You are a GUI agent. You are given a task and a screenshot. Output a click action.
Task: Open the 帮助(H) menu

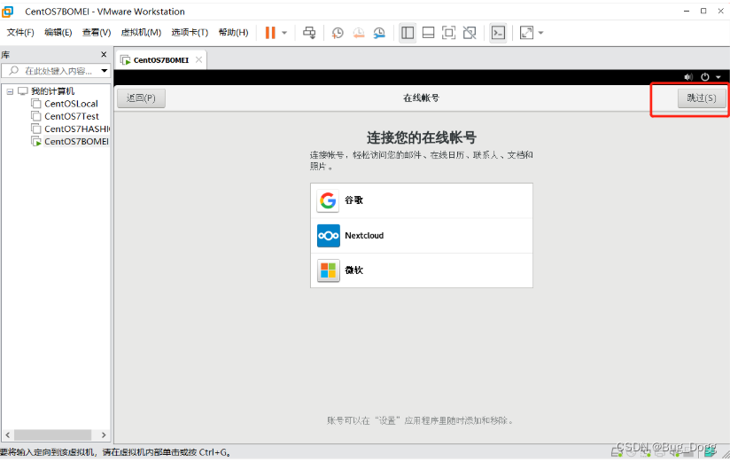[233, 32]
